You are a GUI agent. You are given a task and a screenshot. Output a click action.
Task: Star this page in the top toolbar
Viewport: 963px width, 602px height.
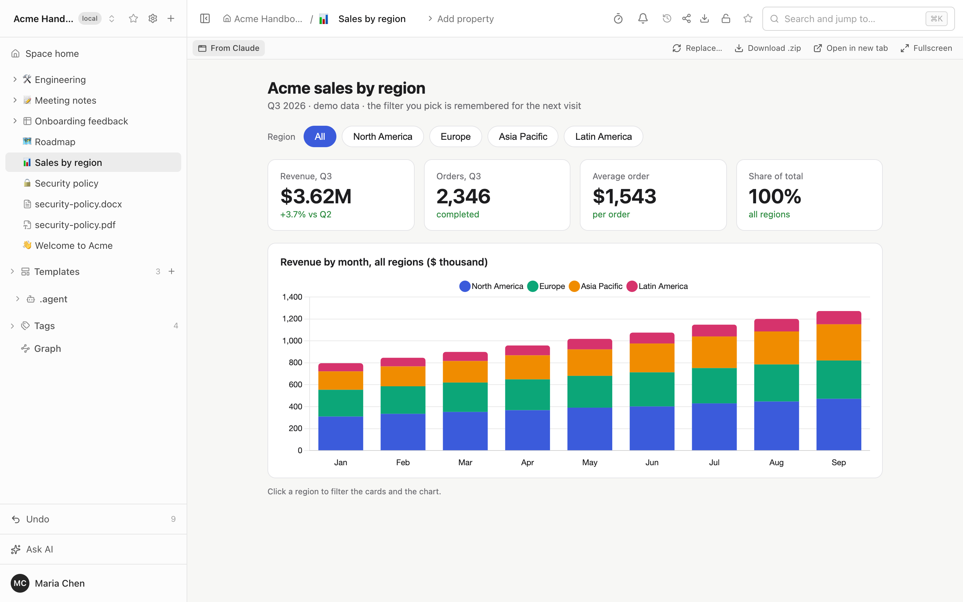coord(748,19)
